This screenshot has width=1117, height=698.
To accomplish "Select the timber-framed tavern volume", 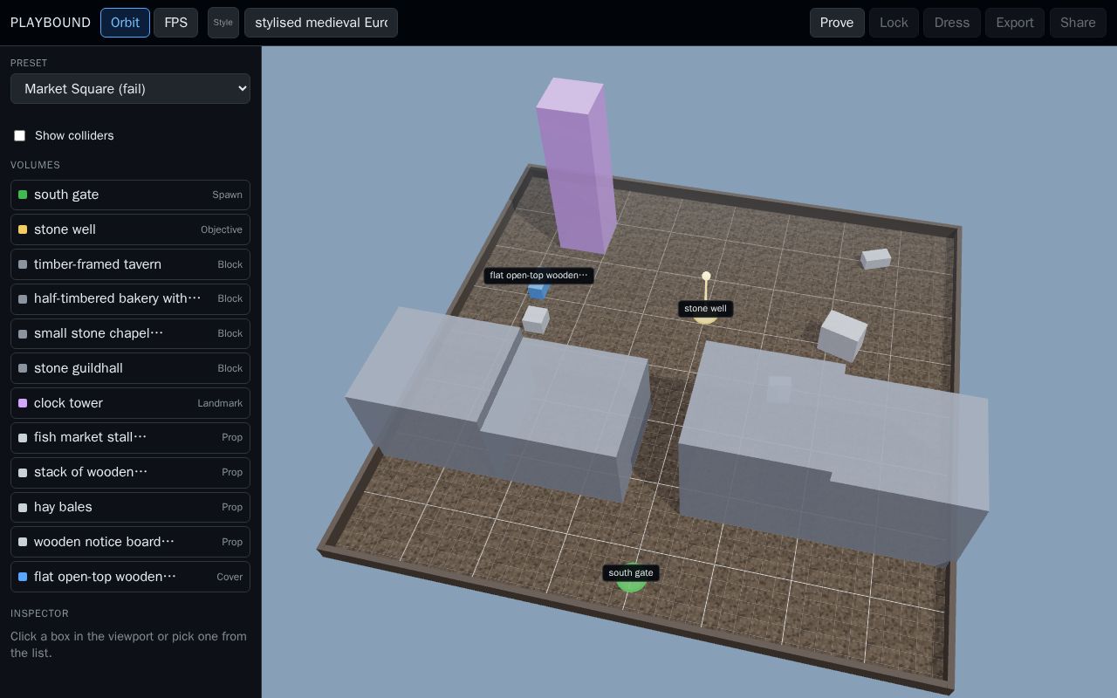I will [130, 264].
